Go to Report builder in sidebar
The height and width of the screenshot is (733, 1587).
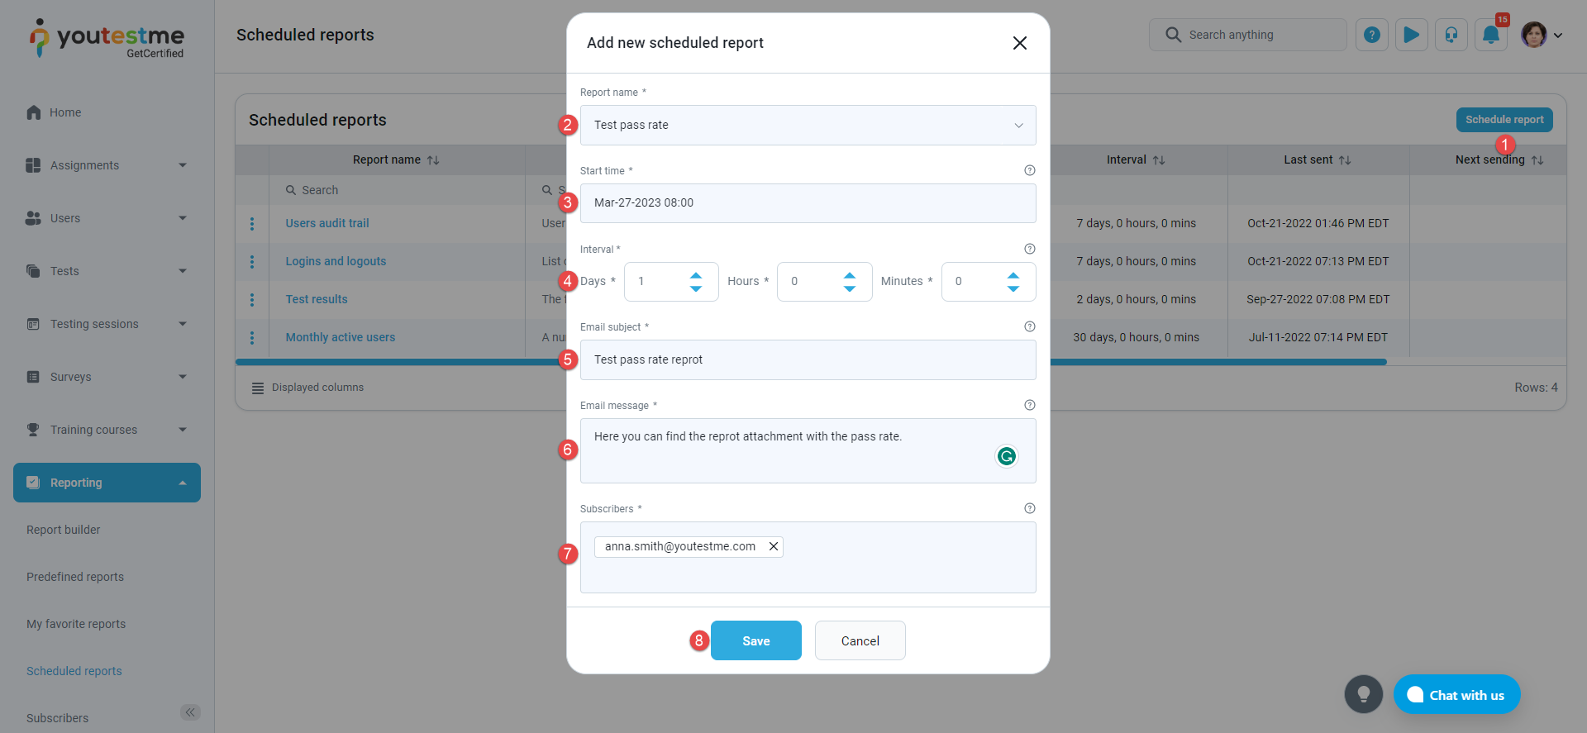(64, 530)
